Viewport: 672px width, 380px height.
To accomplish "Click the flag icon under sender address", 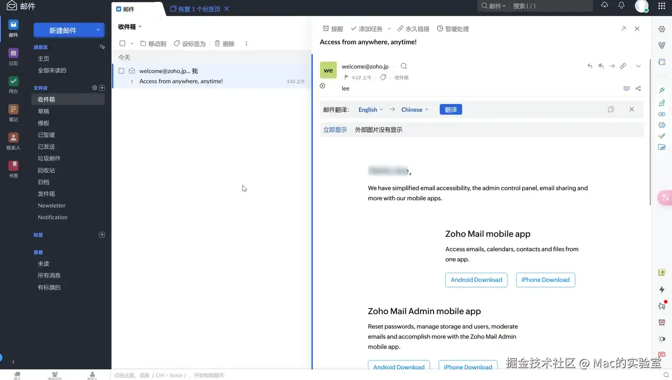I will click(346, 77).
